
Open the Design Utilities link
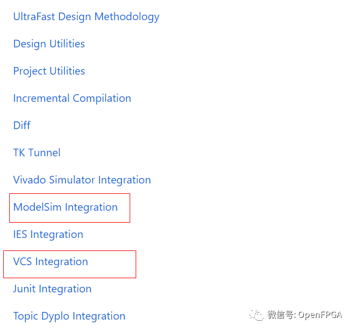pyautogui.click(x=49, y=44)
